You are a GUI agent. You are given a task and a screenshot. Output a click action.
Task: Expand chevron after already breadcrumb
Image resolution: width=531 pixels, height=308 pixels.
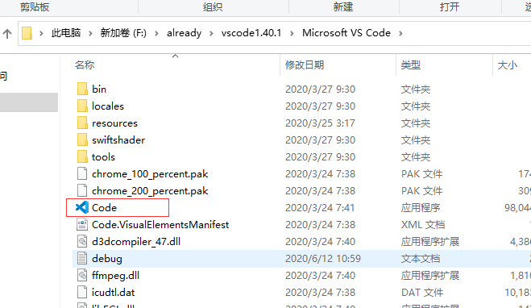[211, 33]
